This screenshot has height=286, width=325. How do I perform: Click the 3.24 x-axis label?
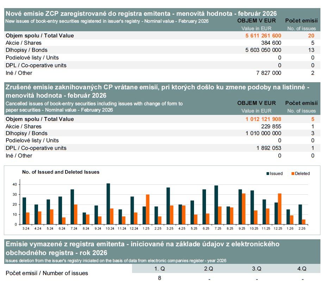click(x=26, y=228)
